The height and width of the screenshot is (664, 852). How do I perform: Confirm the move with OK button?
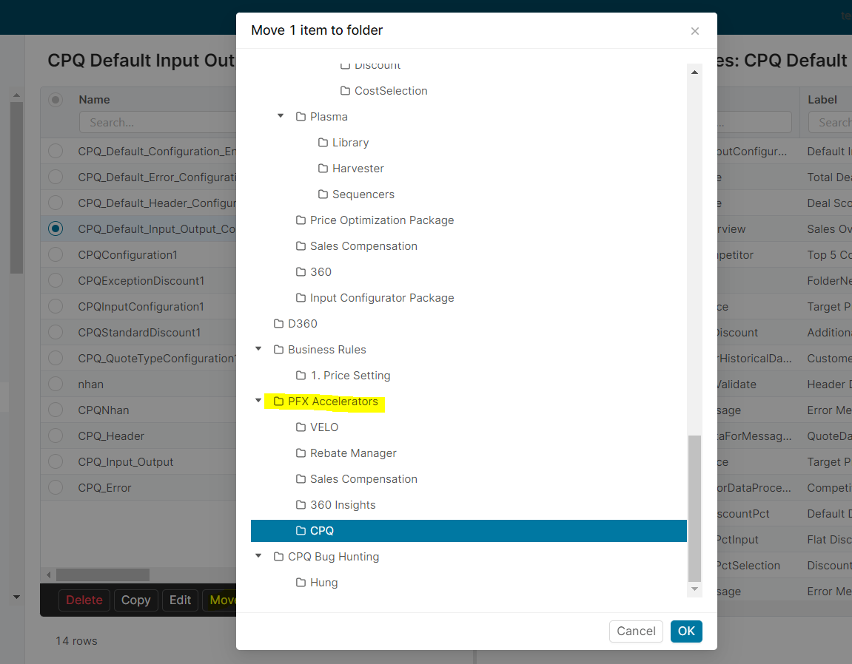686,631
